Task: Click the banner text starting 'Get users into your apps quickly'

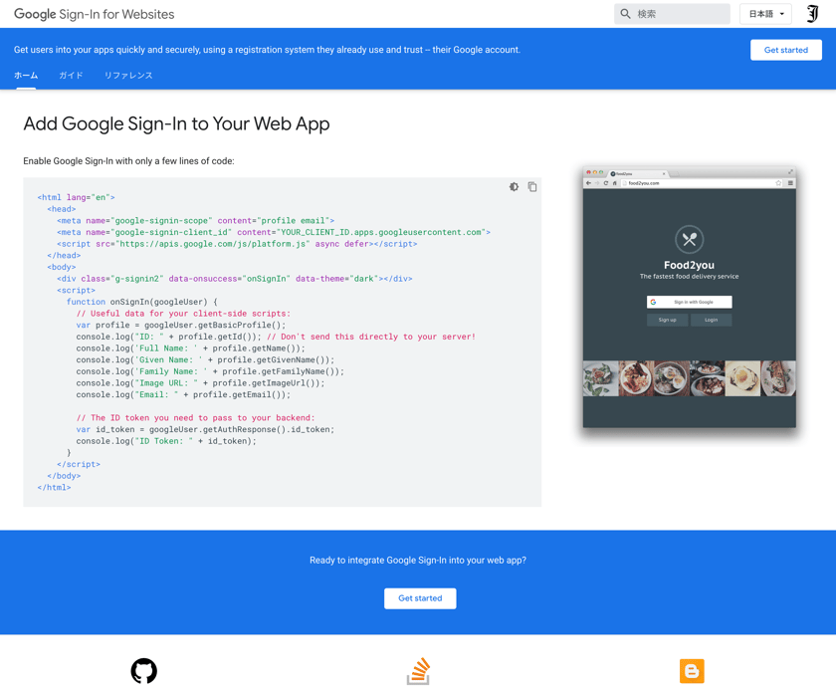Action: pyautogui.click(x=267, y=50)
